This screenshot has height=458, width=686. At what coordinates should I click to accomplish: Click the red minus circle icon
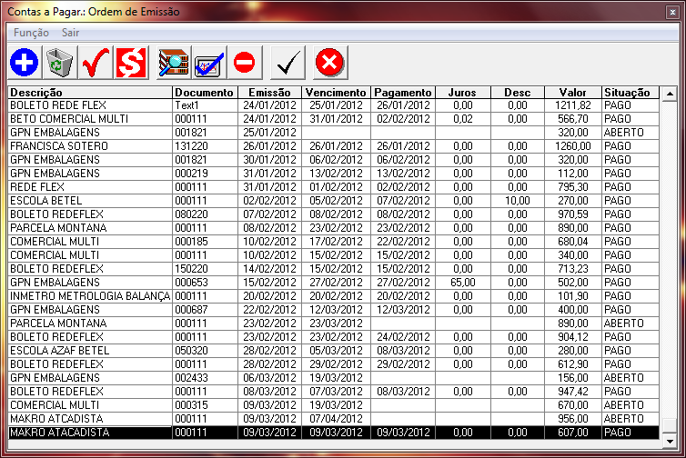(x=245, y=63)
